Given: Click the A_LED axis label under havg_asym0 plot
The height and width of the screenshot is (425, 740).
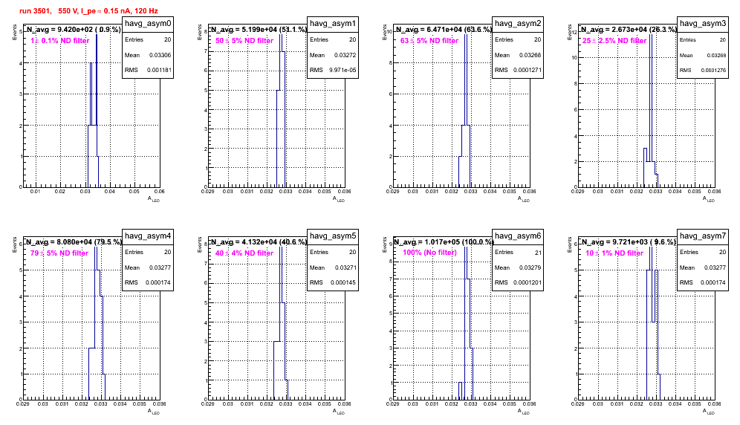Looking at the screenshot, I should [154, 199].
